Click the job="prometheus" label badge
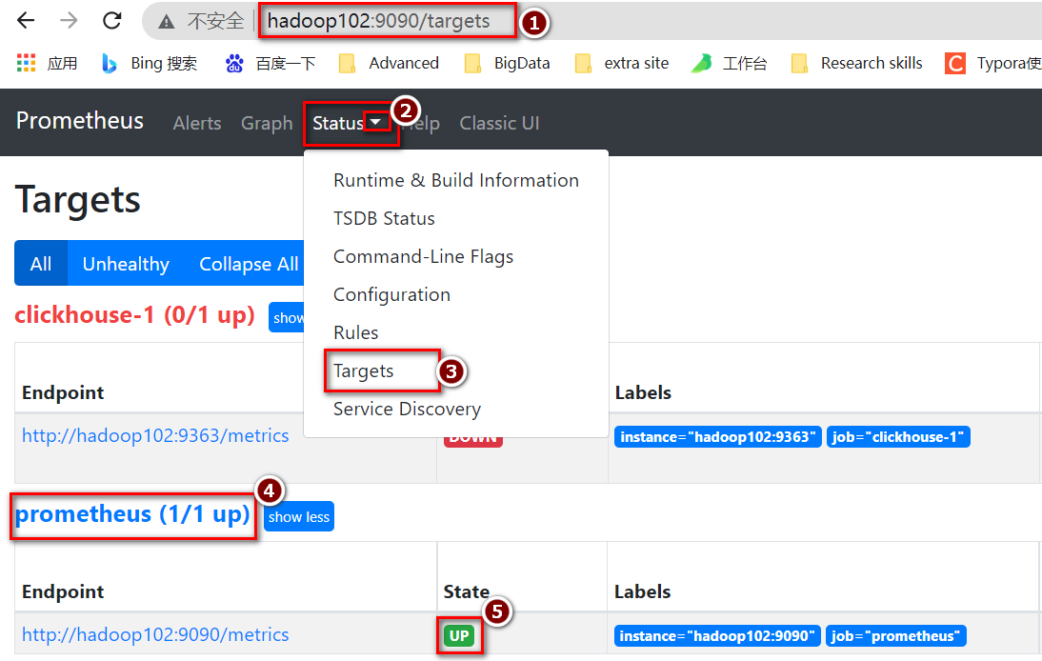1042x661 pixels. tap(895, 635)
